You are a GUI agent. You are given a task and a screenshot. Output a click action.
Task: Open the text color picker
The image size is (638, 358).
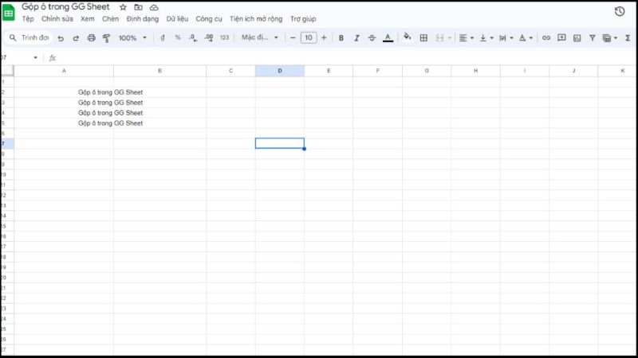pos(388,37)
